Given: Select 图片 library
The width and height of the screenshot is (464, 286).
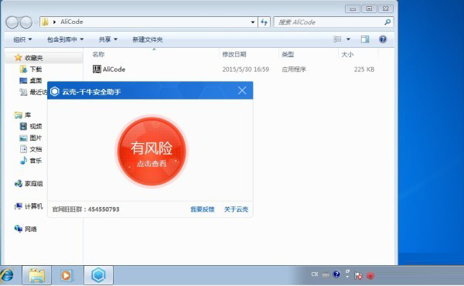Looking at the screenshot, I should tap(36, 138).
